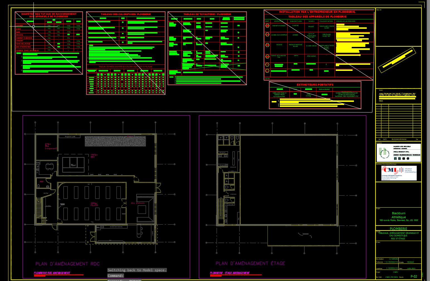This screenshot has height=281, width=430.
Task: Click the Facebook icon in designer card
Action: (x=395, y=158)
